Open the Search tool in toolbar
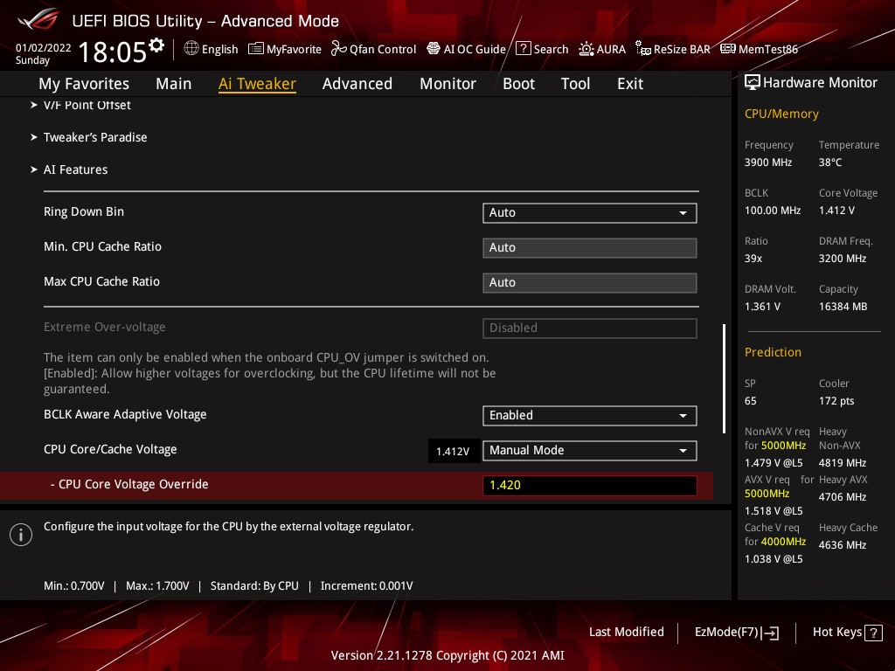The image size is (895, 671). tap(542, 49)
